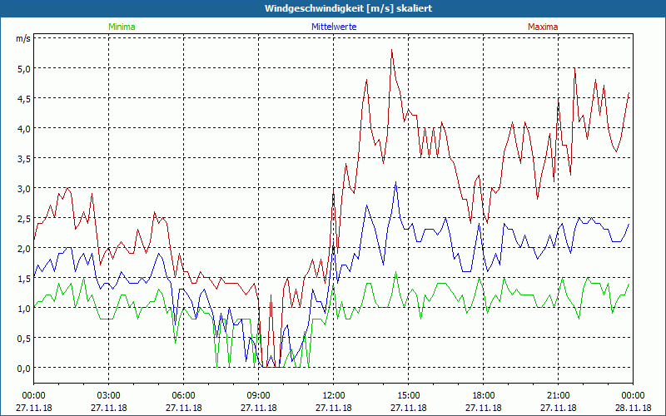Select the 12:00 time axis label
This screenshot has height=416, width=666.
pos(334,395)
